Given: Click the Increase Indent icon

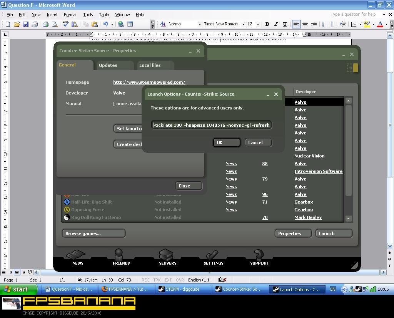Looking at the screenshot, I should point(343,24).
